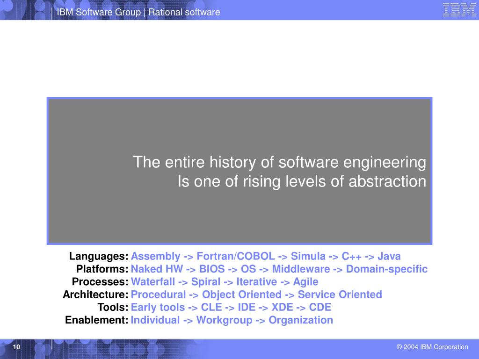Click the IBM logo in the header
The height and width of the screenshot is (359, 479).
click(459, 9)
